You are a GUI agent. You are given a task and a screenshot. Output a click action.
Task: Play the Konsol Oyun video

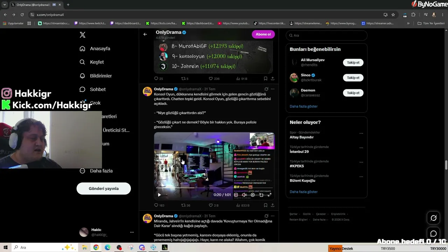pyautogui.click(x=159, y=195)
